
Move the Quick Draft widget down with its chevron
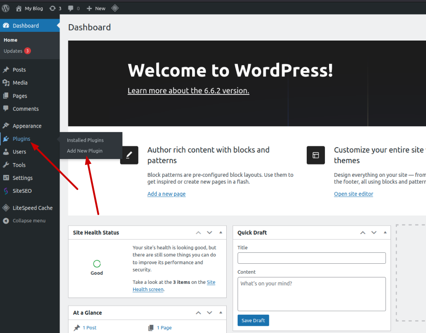tap(374, 232)
